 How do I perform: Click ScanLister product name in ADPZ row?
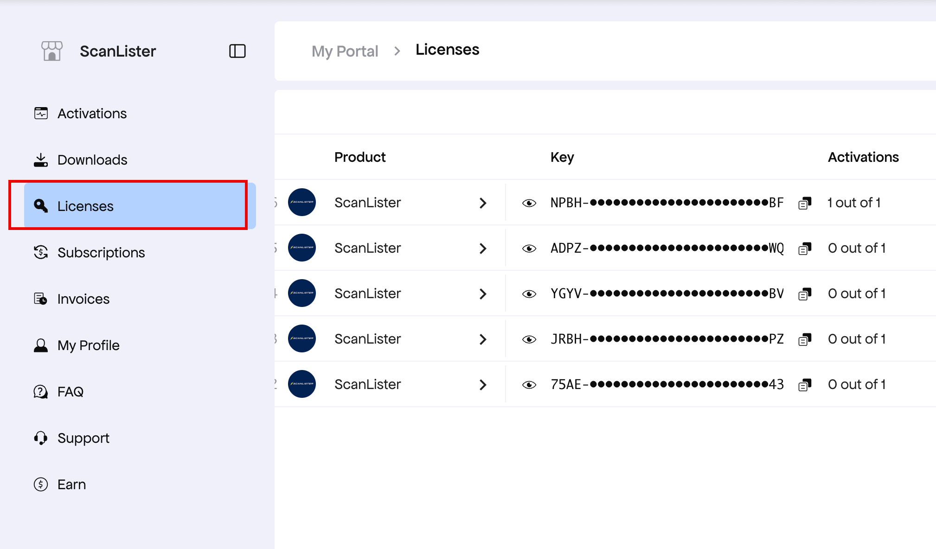pos(367,248)
